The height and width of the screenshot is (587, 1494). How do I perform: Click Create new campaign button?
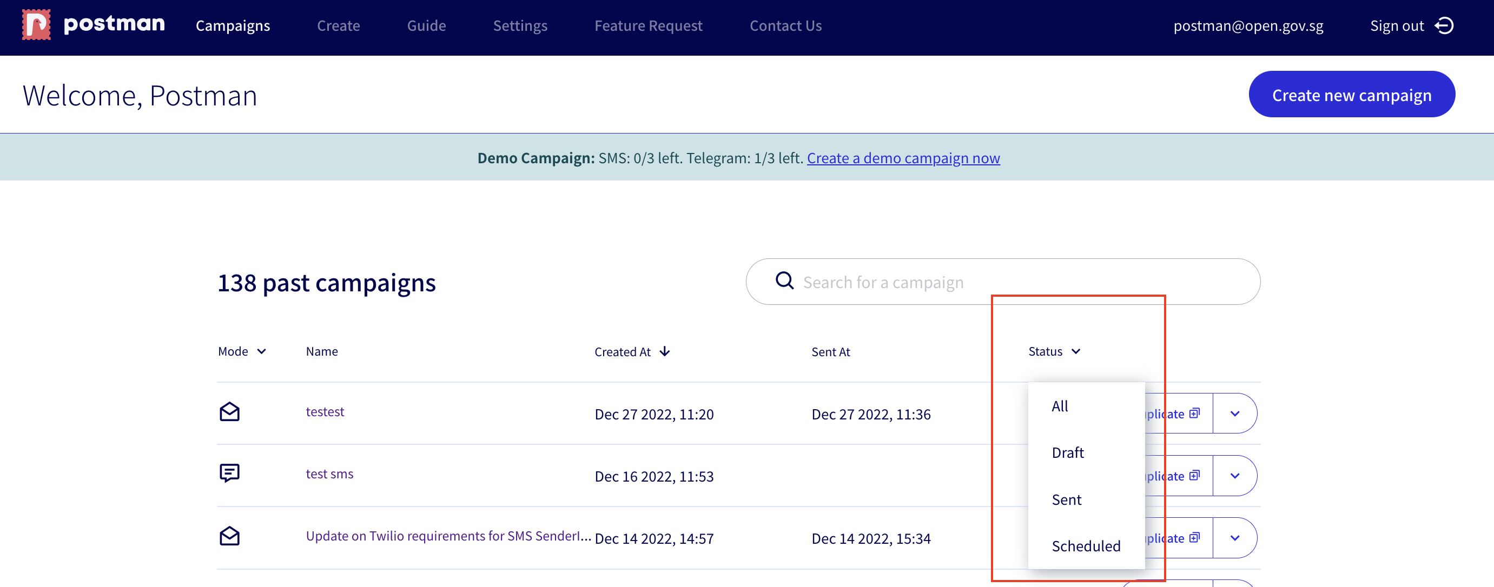[x=1351, y=95]
